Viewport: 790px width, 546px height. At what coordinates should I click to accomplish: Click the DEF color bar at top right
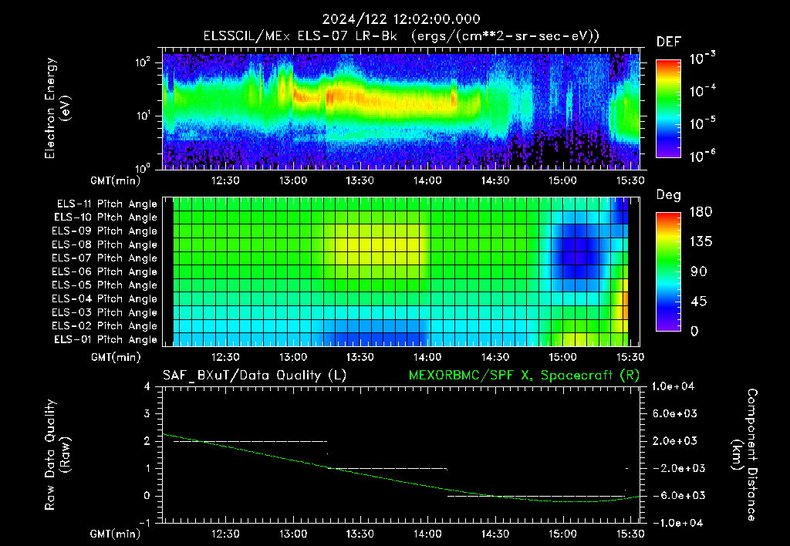(668, 109)
